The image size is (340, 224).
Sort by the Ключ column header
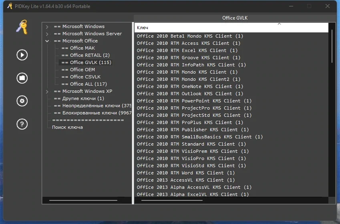pos(231,28)
